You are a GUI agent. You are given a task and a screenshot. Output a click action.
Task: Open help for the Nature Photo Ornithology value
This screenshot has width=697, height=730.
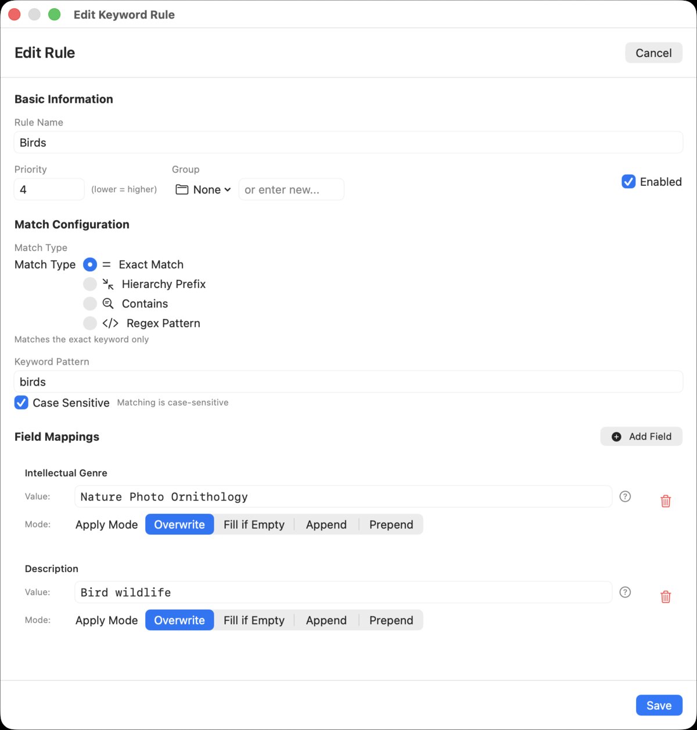click(x=625, y=497)
